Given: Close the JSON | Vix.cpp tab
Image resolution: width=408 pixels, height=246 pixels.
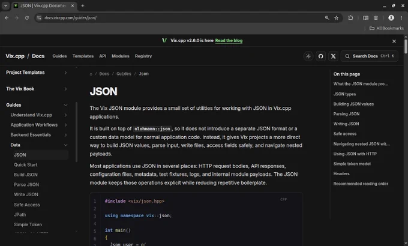Looking at the screenshot, I should [x=73, y=5].
